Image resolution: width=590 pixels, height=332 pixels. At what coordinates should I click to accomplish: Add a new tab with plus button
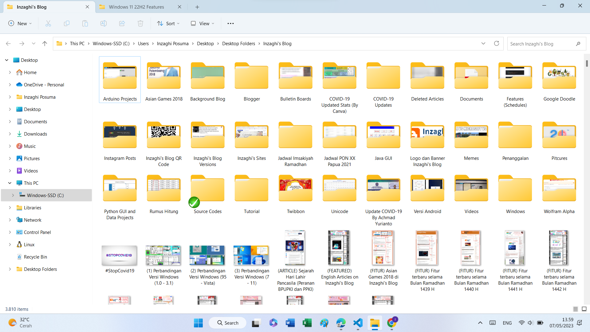[x=197, y=7]
